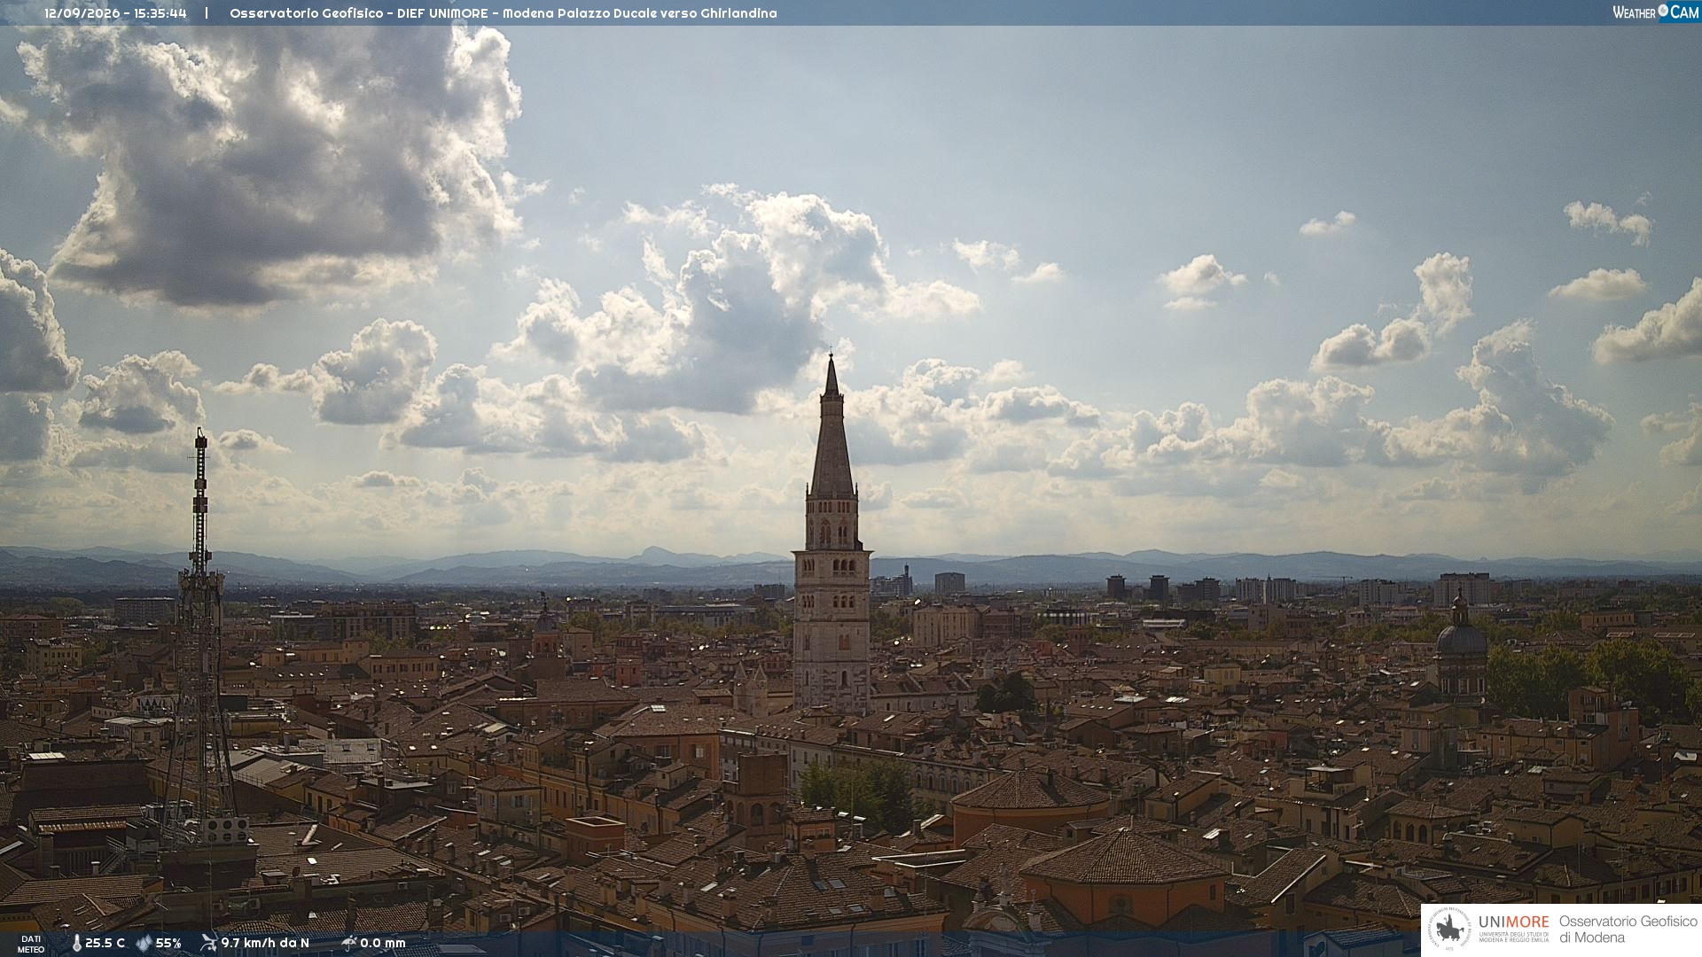Screen dimensions: 1702x957
Task: Click the DATI METEO label
Action: point(31,944)
